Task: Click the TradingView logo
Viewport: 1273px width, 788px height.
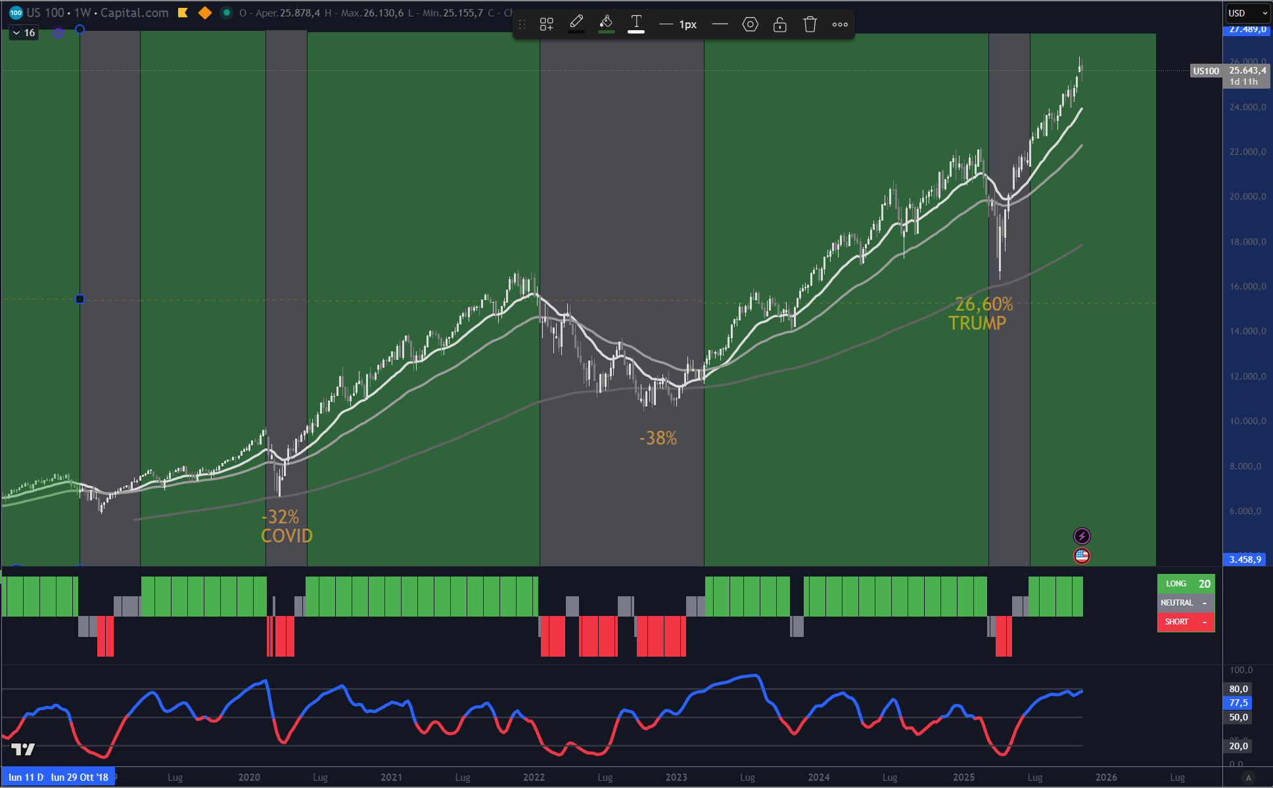Action: click(x=23, y=749)
